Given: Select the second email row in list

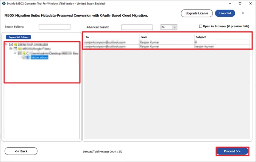Looking at the screenshot, I should pyautogui.click(x=167, y=47).
